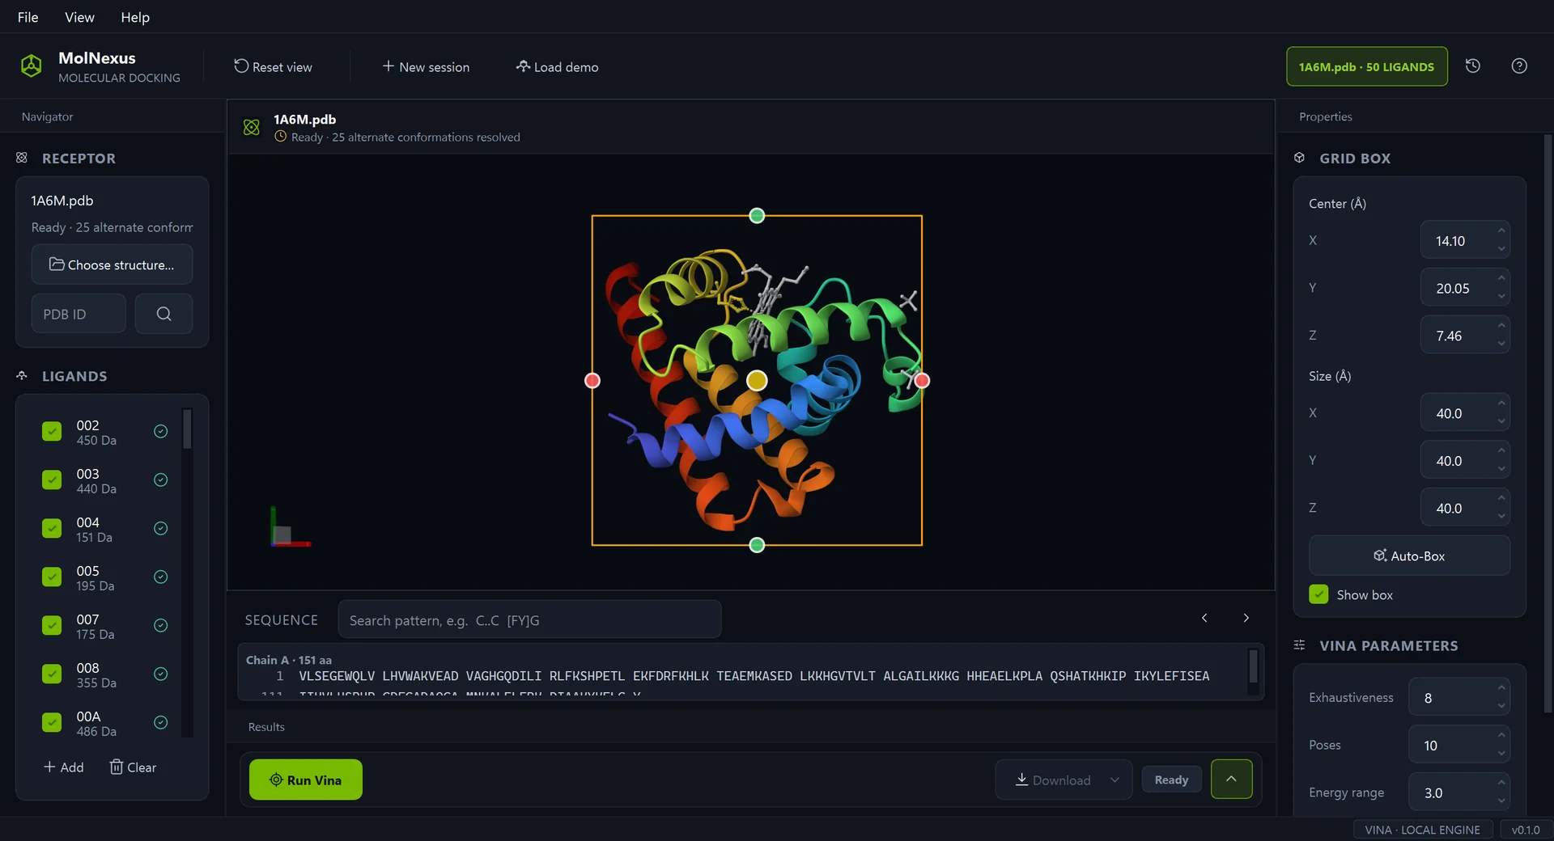
Task: Click Add ligand button
Action: coord(63,767)
